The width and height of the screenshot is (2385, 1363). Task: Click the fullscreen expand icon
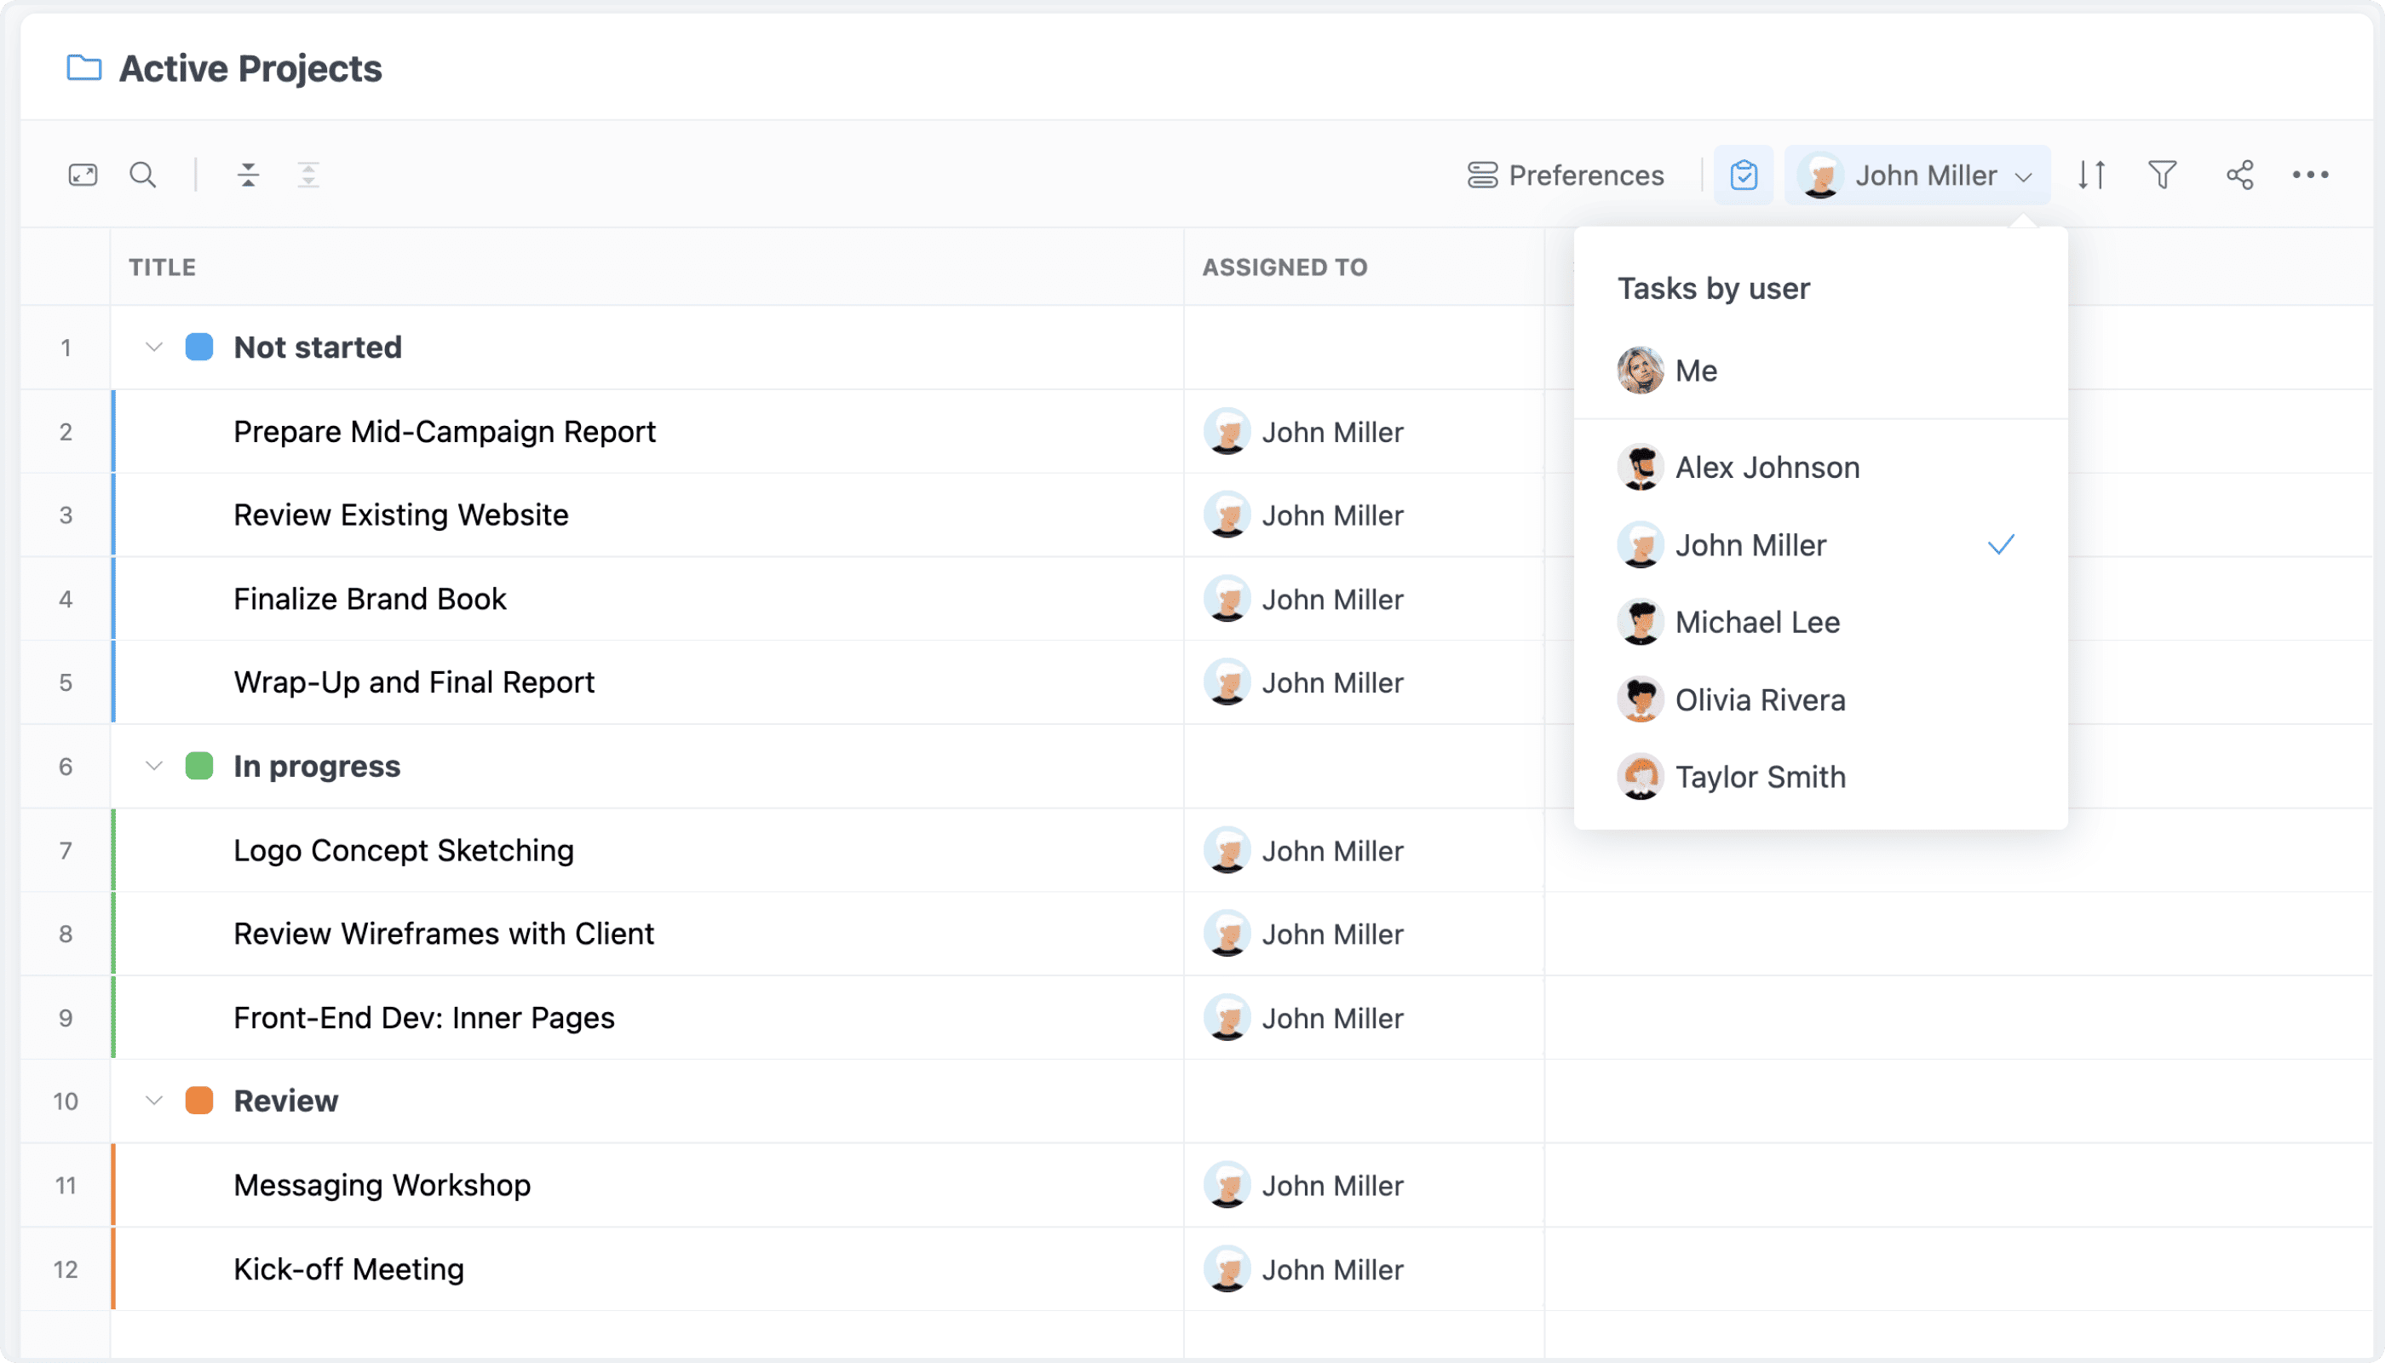83,175
